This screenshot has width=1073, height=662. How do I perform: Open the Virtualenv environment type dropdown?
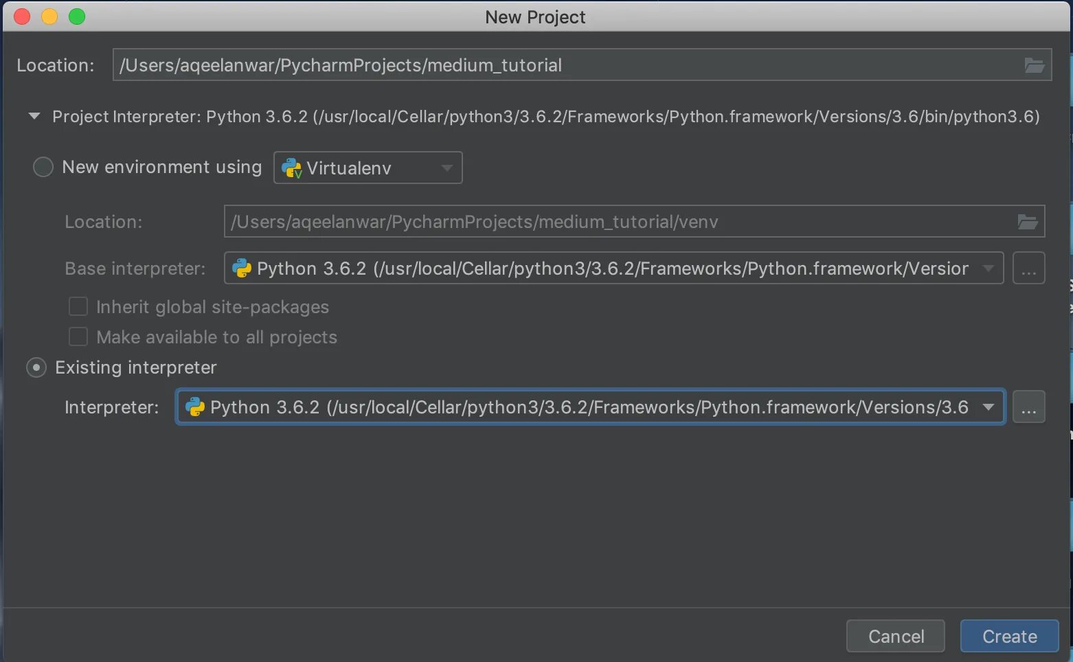(447, 168)
